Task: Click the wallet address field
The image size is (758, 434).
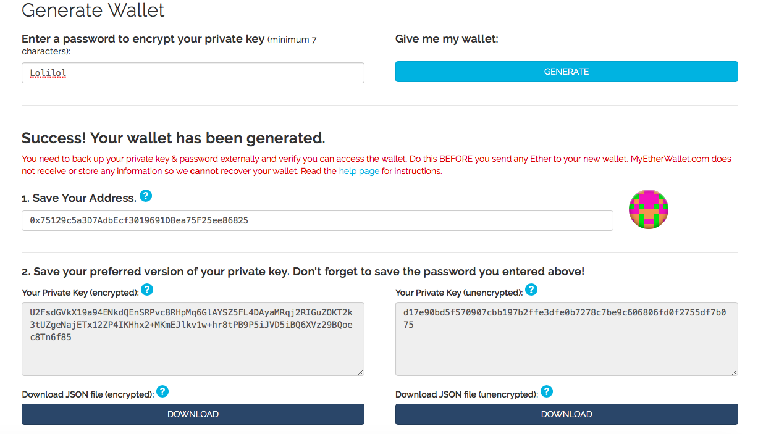Action: (x=317, y=220)
